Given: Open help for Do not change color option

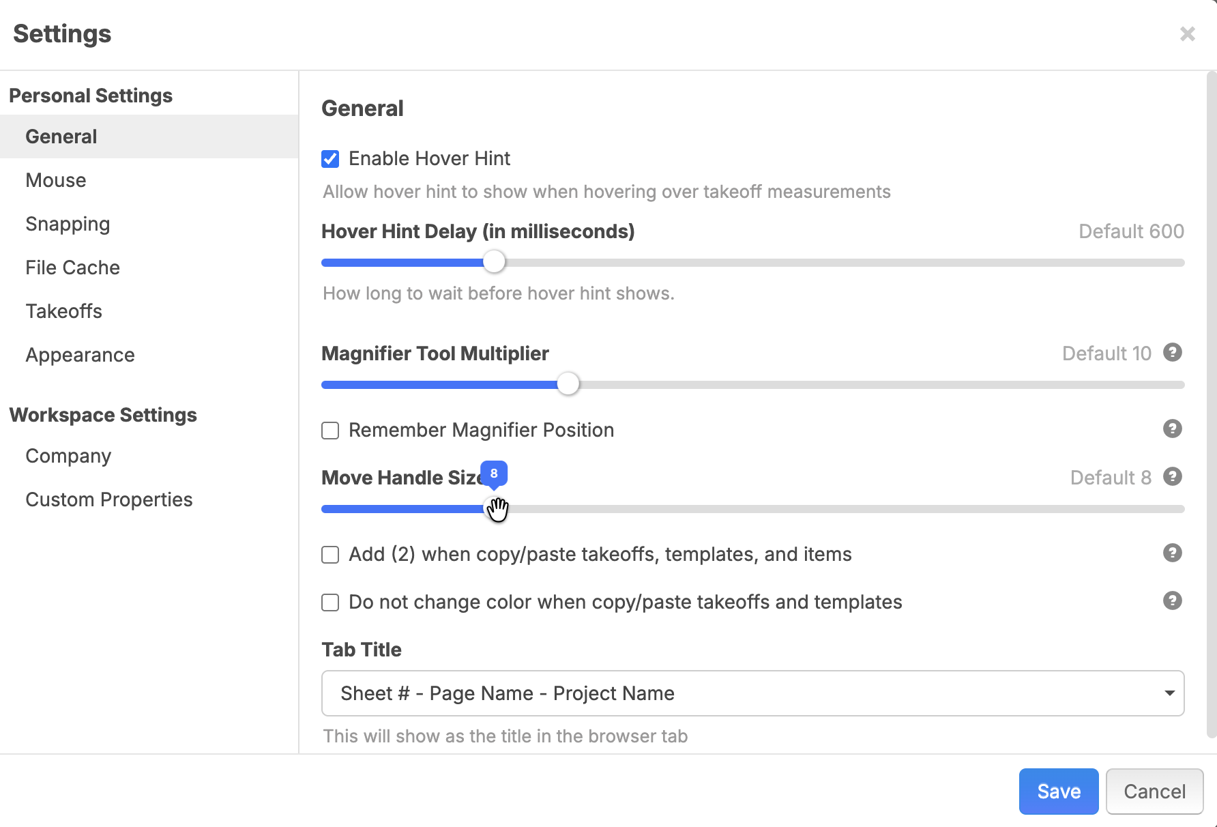Looking at the screenshot, I should 1172,601.
